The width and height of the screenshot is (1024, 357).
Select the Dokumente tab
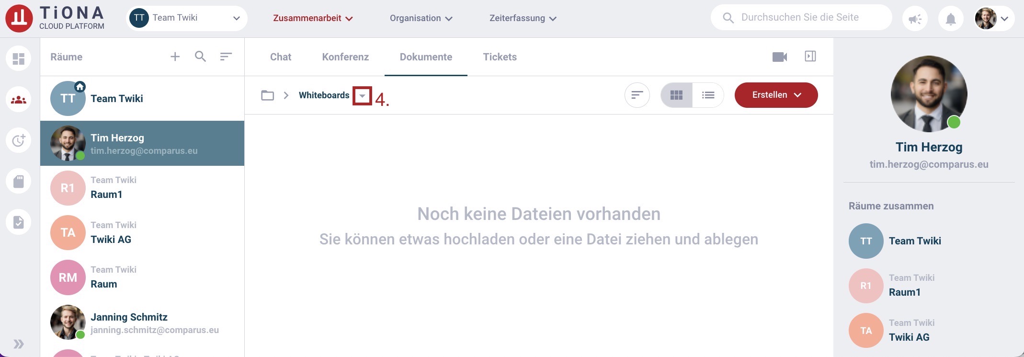coord(426,57)
